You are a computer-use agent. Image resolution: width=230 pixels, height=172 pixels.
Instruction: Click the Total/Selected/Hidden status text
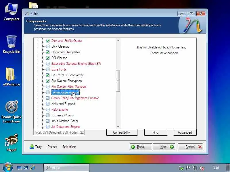pyautogui.click(x=59, y=132)
